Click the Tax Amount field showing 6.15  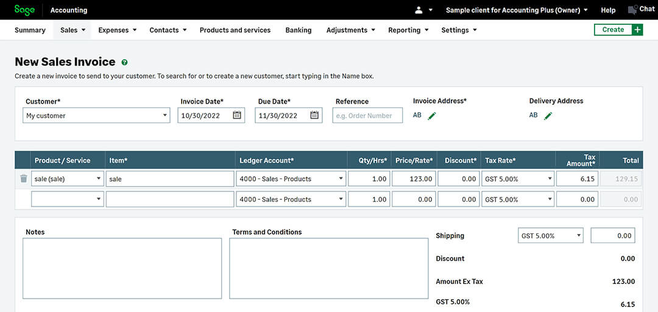[x=578, y=179]
